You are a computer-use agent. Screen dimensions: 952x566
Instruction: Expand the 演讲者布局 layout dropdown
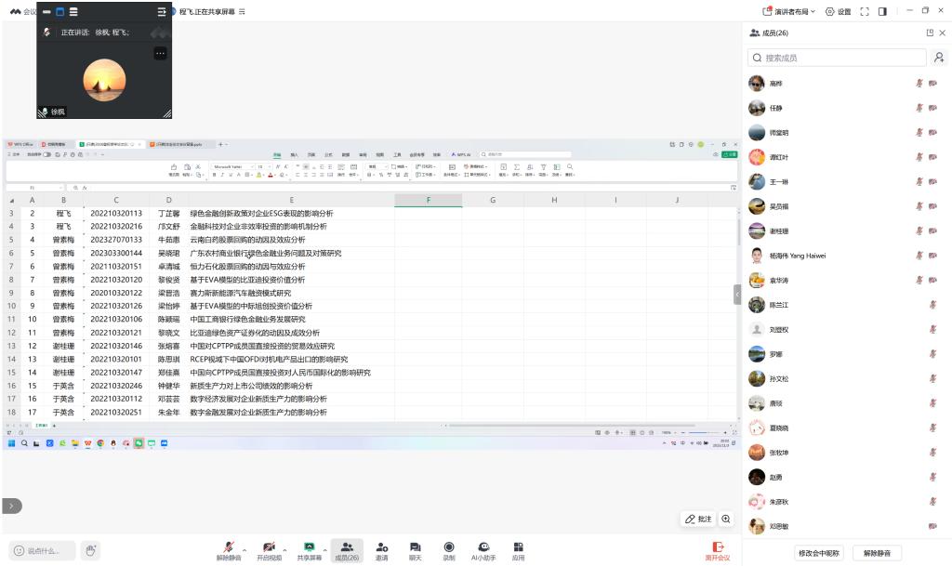tap(788, 11)
